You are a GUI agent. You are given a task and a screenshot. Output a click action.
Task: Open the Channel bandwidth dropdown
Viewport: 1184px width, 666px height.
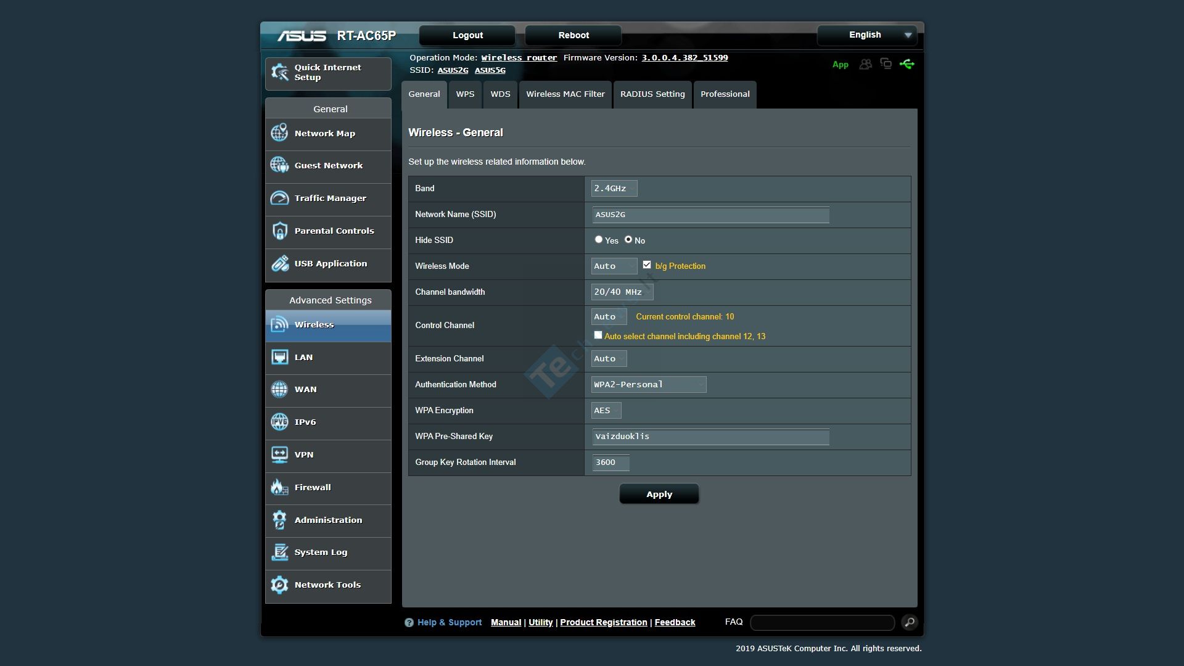pyautogui.click(x=622, y=292)
